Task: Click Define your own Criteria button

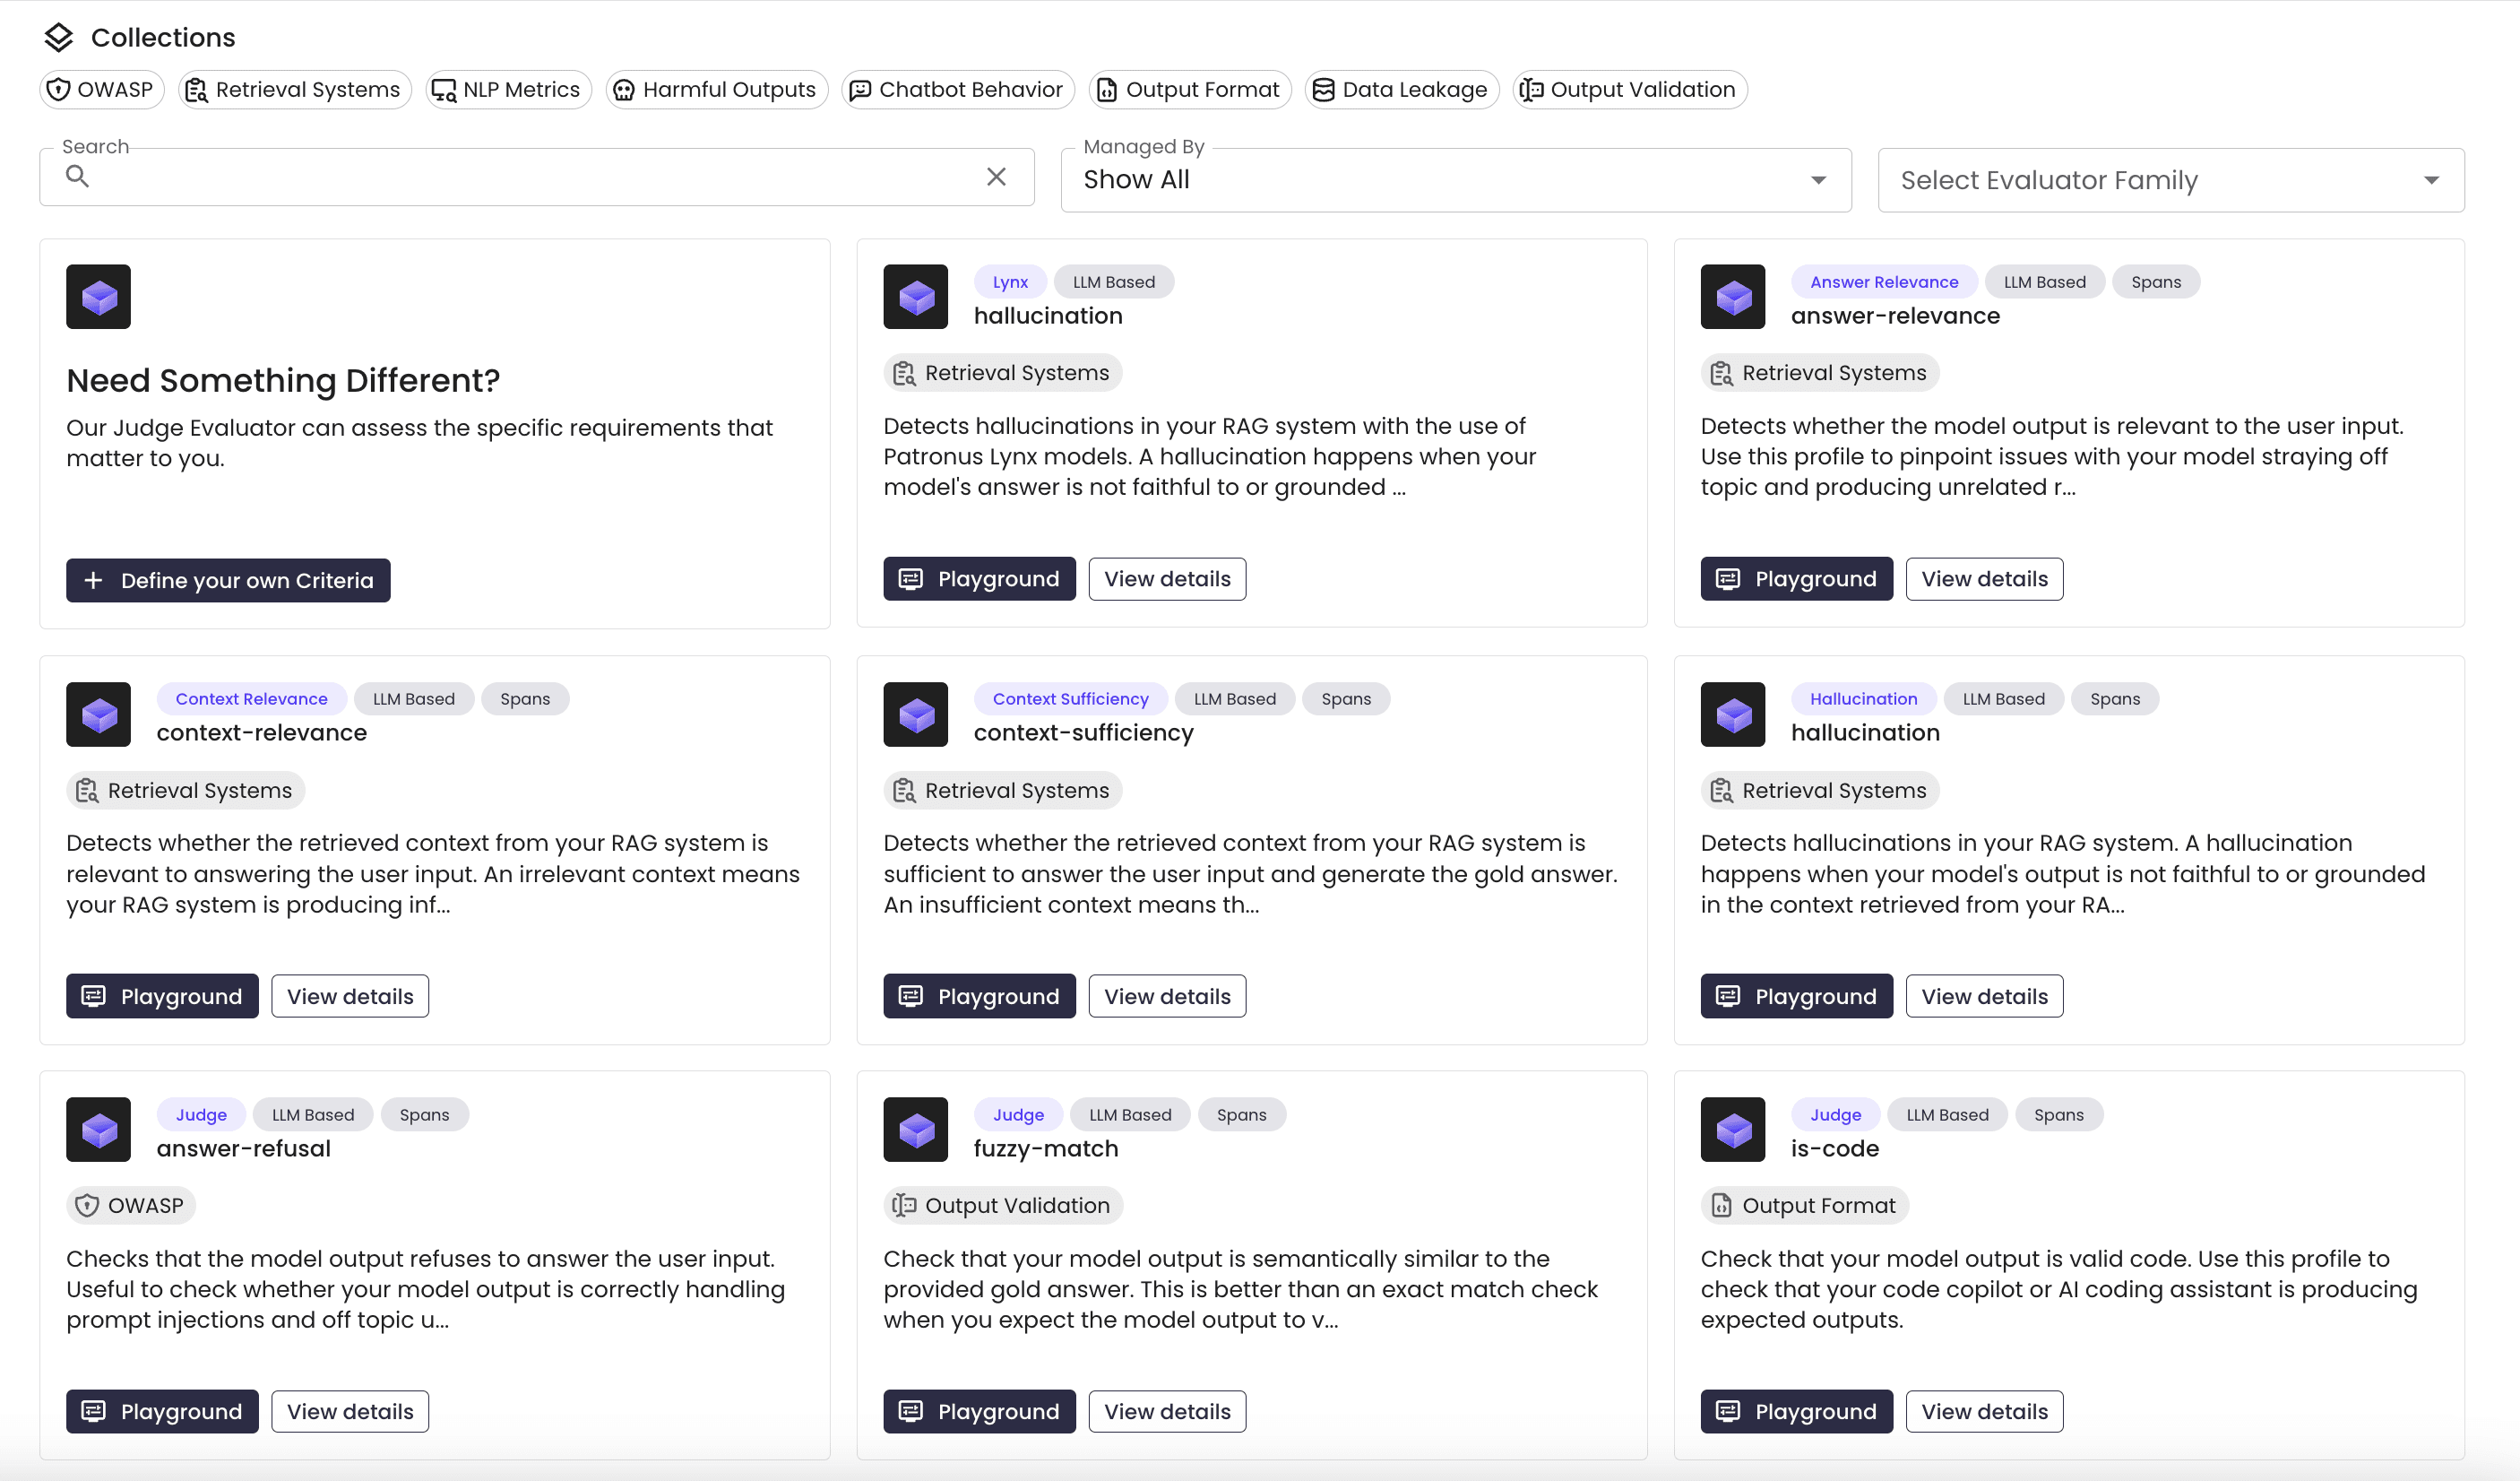Action: pyautogui.click(x=228, y=580)
